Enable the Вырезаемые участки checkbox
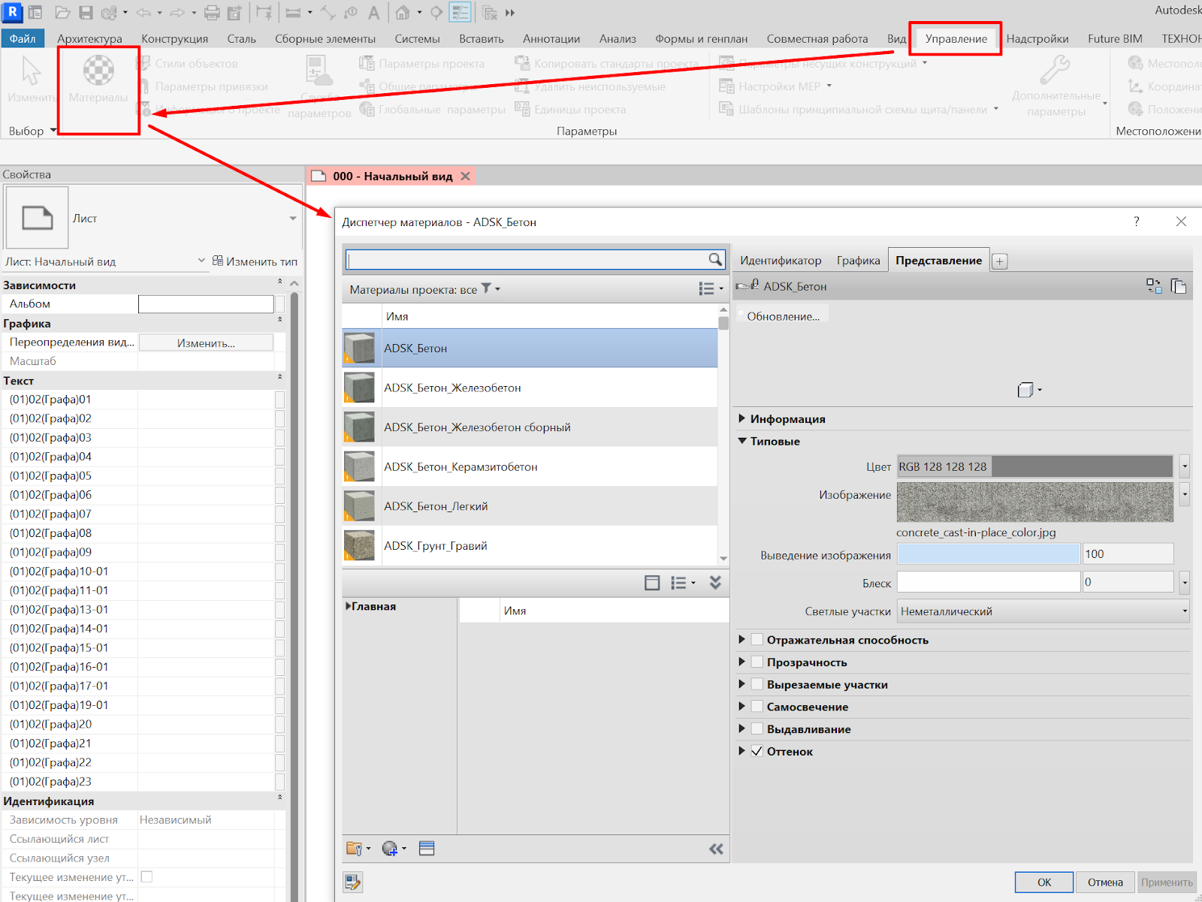1202x902 pixels. [757, 684]
